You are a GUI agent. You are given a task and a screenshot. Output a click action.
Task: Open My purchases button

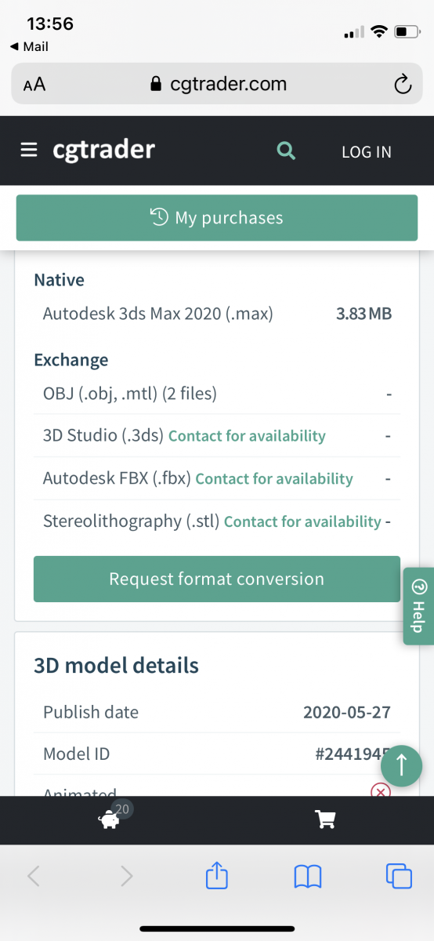217,218
